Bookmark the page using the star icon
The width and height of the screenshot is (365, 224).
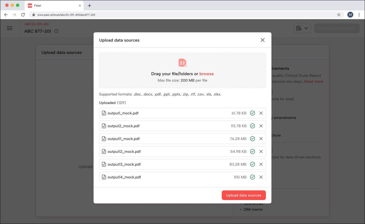pos(339,15)
